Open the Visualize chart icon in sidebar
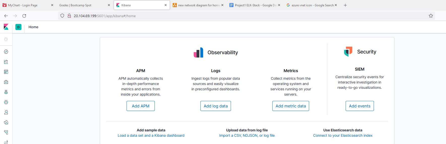 pos(6,62)
